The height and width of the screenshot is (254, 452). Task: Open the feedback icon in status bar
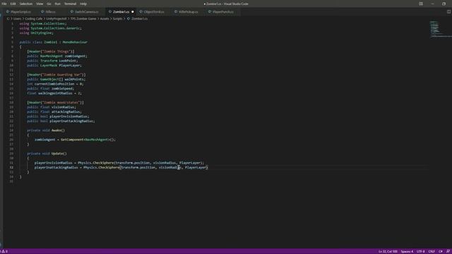(x=448, y=251)
